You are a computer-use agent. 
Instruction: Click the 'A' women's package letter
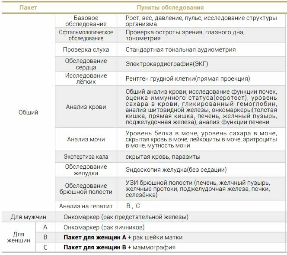[45, 227]
